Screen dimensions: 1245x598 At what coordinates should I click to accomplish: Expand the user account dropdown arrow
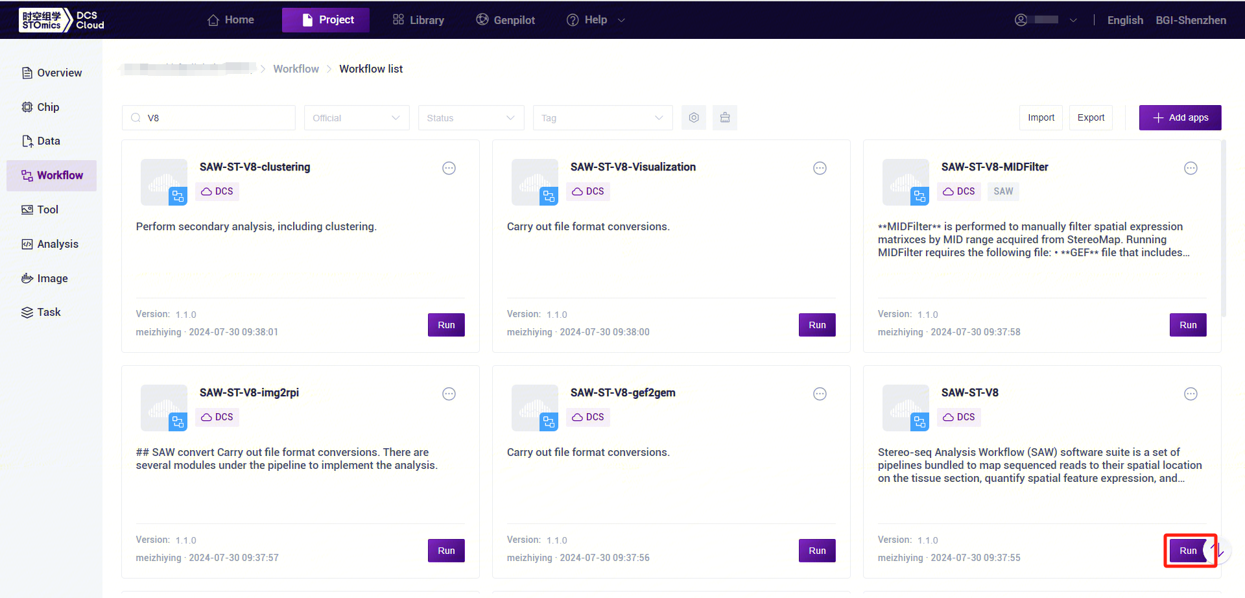click(1073, 20)
